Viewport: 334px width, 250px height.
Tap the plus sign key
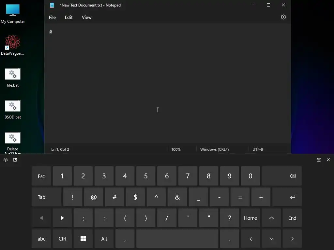[261, 197]
